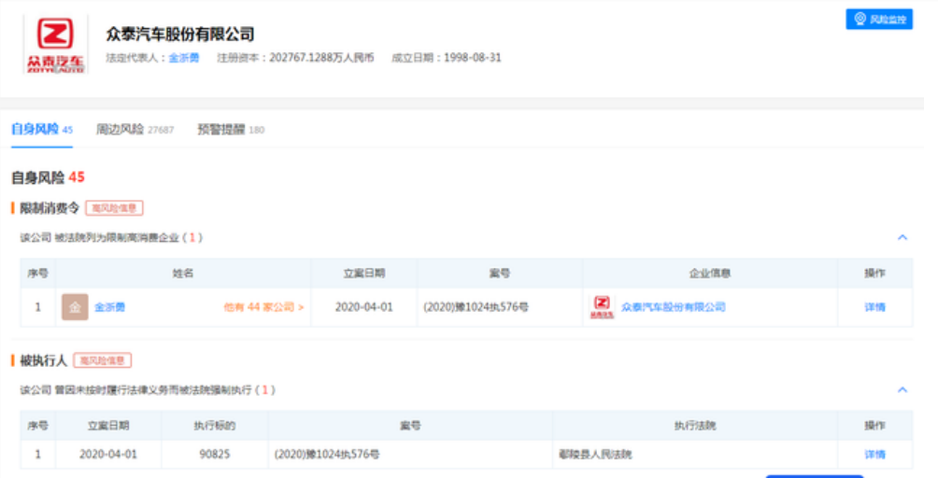
Task: Open 金浙勇 name link in table row
Action: point(109,307)
